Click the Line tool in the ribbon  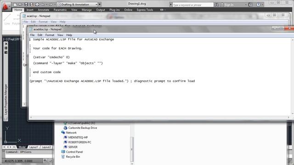click(7, 19)
